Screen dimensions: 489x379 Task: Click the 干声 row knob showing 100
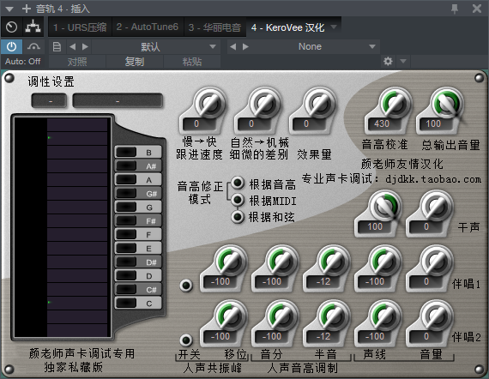385,206
